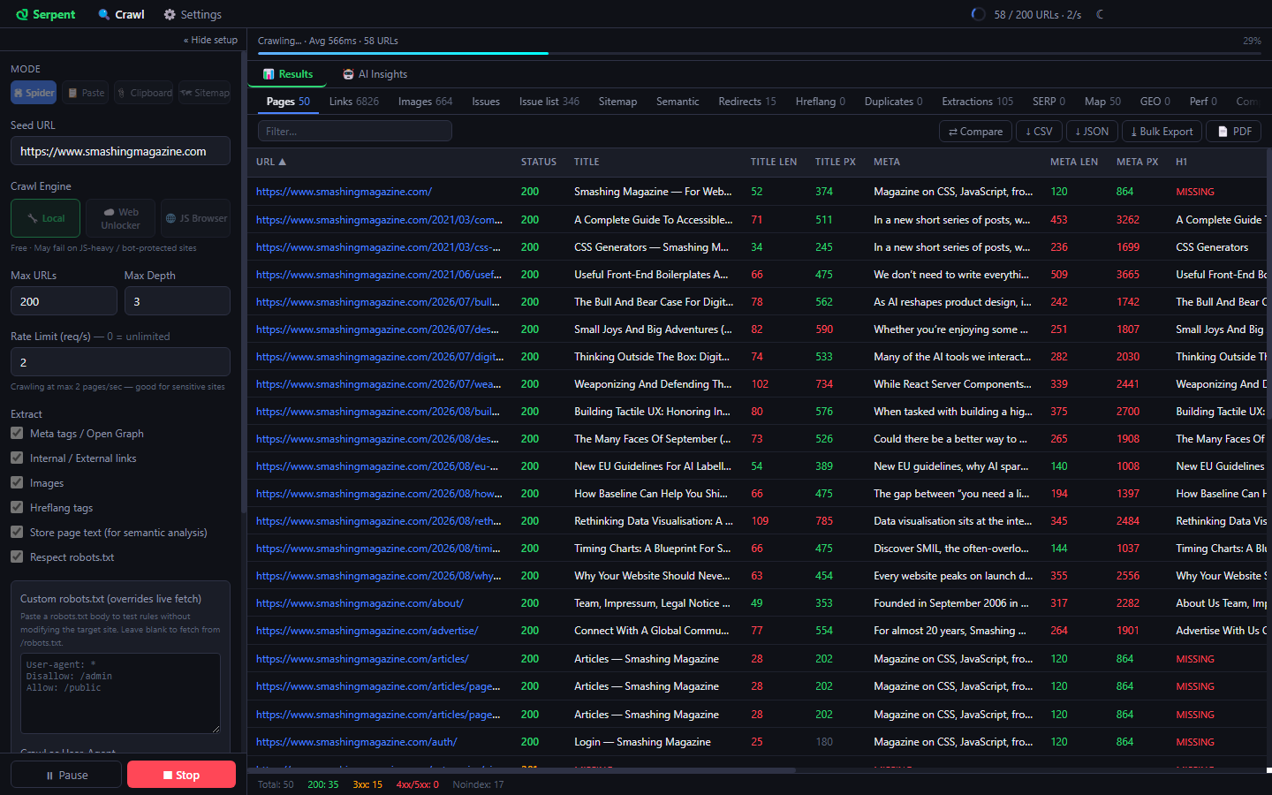Image resolution: width=1272 pixels, height=795 pixels.
Task: Choose Web Unlocker crawl engine
Action: (x=120, y=218)
